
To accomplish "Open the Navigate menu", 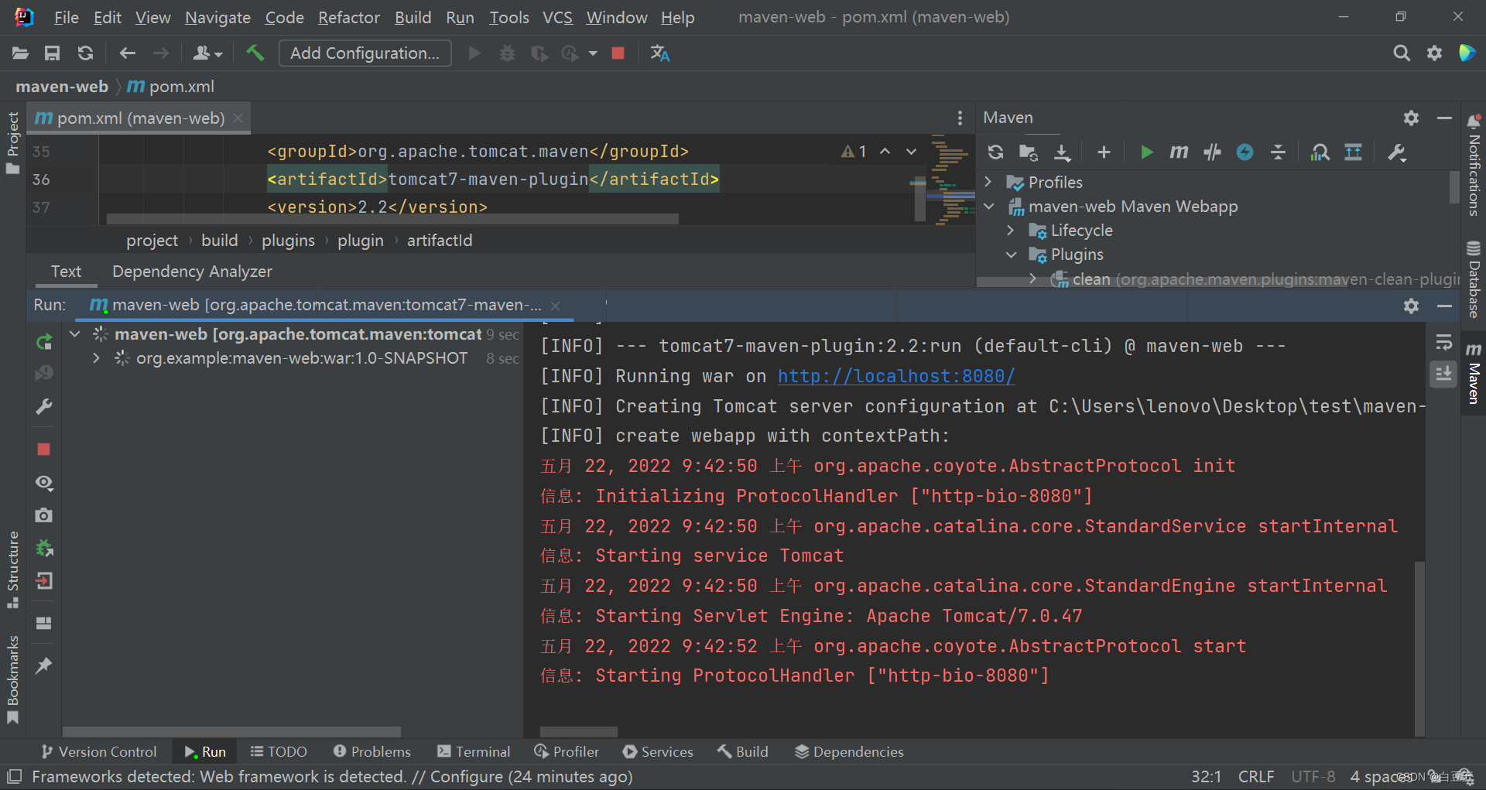I will [217, 17].
